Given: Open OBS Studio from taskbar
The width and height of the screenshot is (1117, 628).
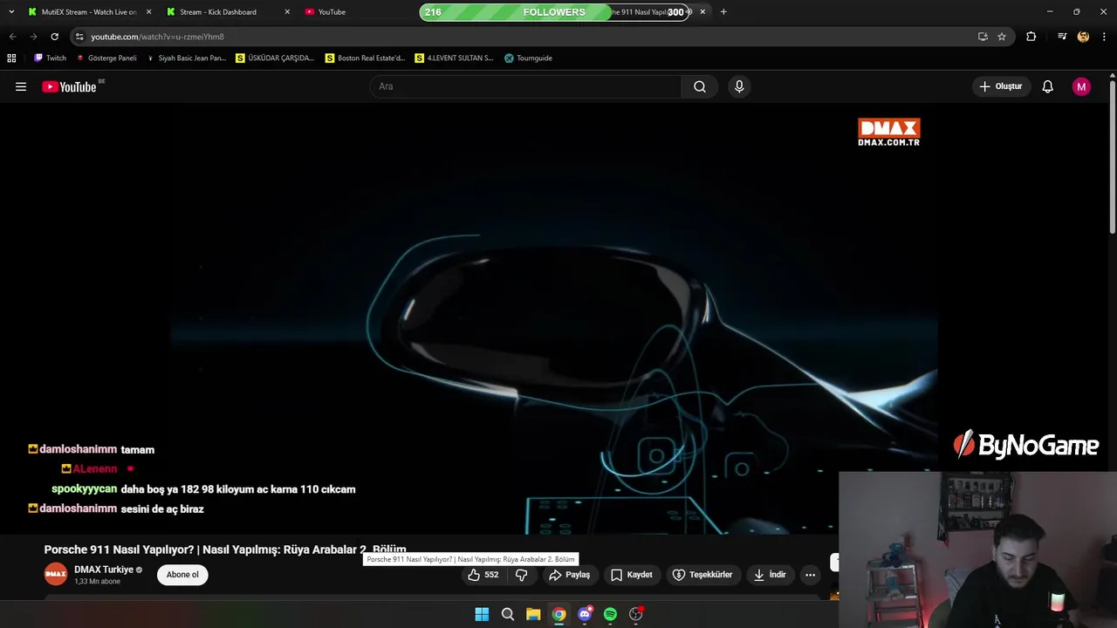Looking at the screenshot, I should point(636,614).
